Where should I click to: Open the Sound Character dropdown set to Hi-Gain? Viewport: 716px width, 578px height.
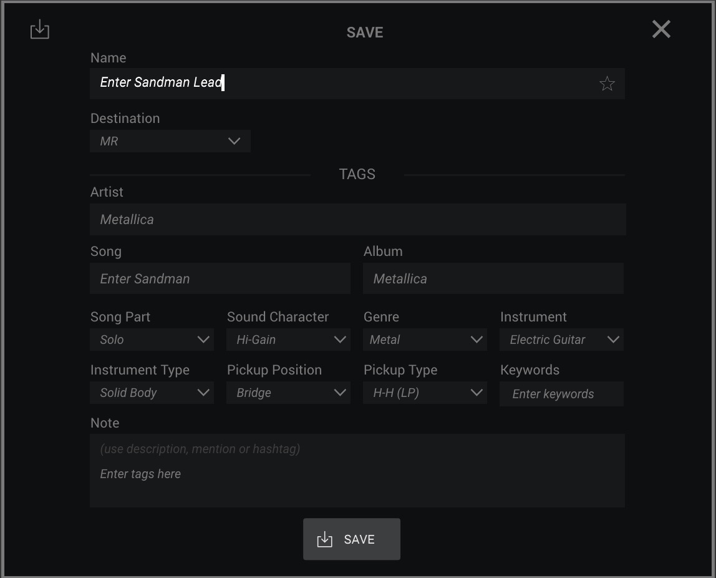click(288, 340)
